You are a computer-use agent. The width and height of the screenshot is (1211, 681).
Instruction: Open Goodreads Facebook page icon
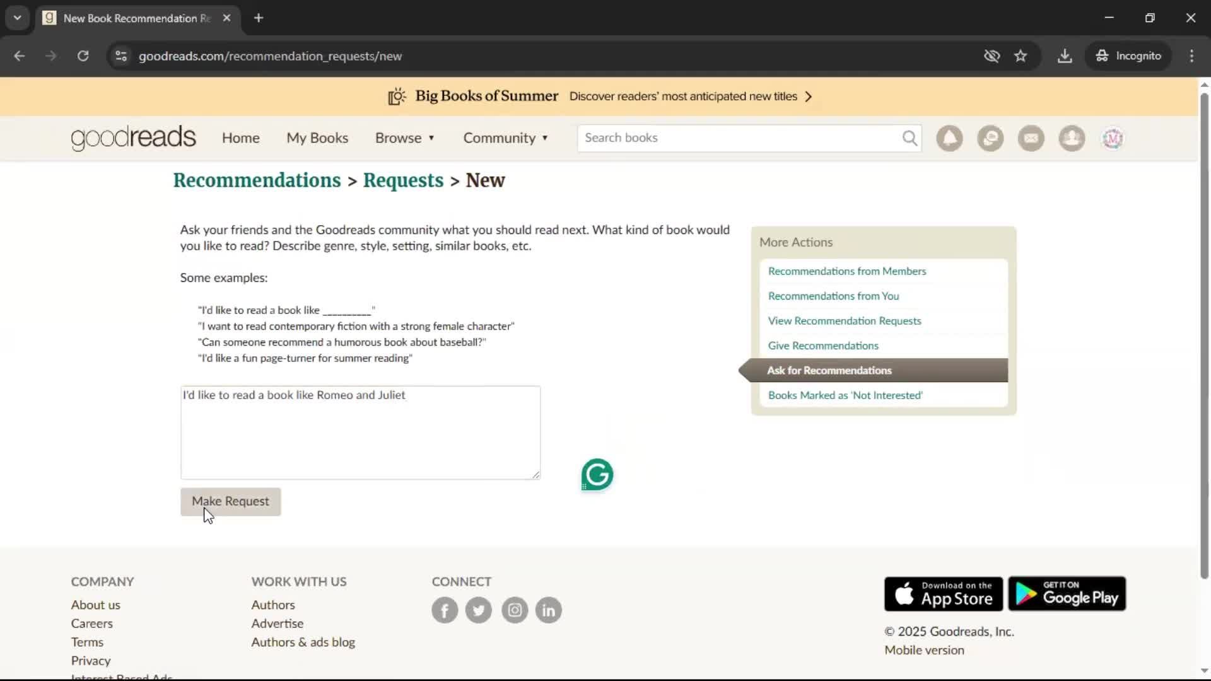tap(445, 610)
